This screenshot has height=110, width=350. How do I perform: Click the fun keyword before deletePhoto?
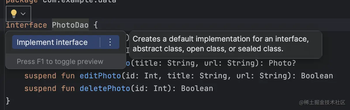coord(68,88)
